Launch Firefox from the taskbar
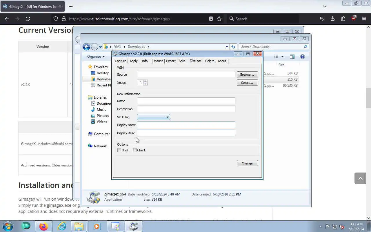The image size is (371, 232). 44,226
